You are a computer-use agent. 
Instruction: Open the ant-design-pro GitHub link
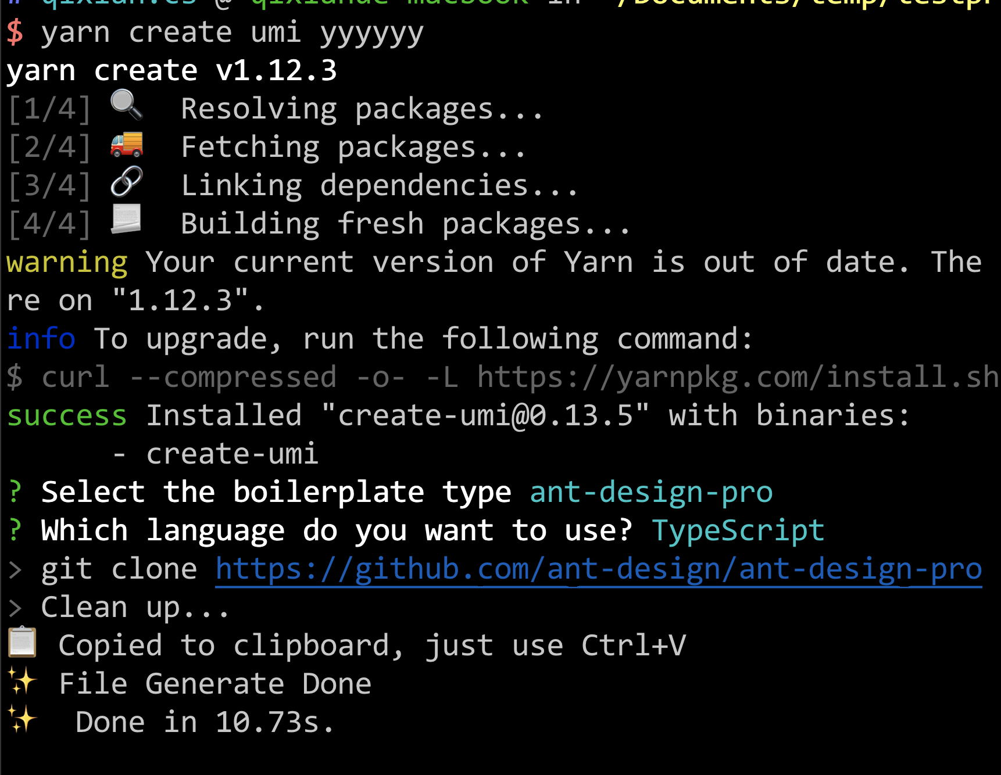(x=598, y=569)
